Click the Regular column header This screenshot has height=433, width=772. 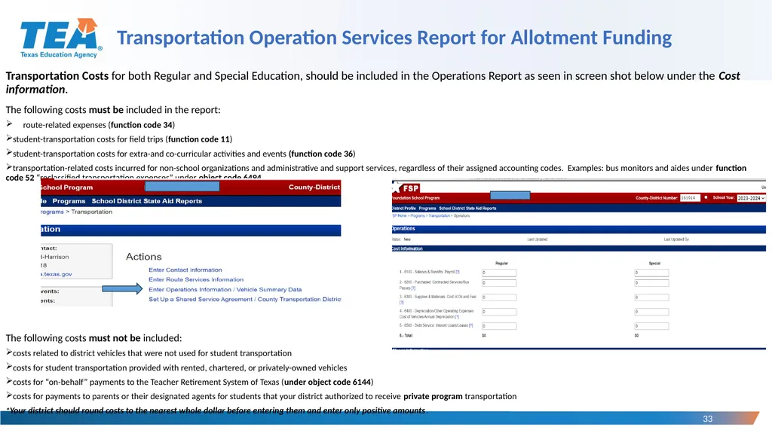coord(501,264)
